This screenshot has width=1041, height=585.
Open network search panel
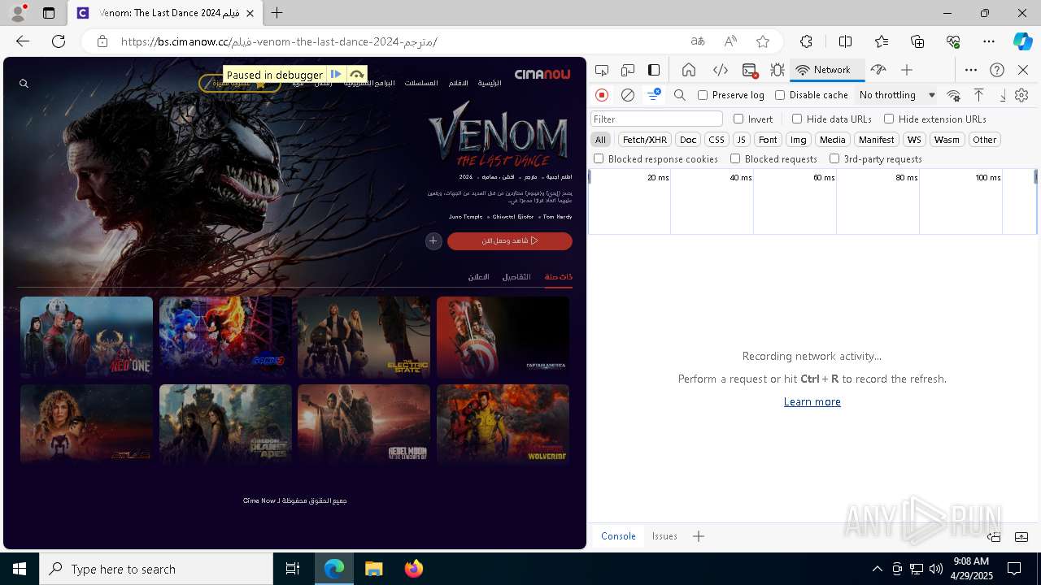coord(680,95)
